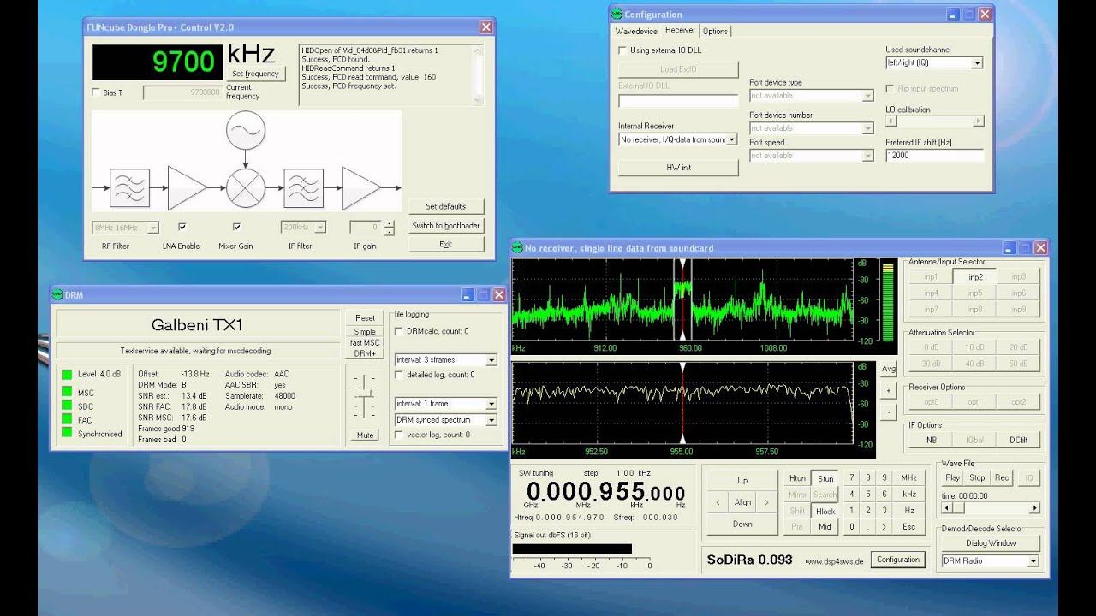
Task: Click the iNB IF option button
Action: [931, 440]
